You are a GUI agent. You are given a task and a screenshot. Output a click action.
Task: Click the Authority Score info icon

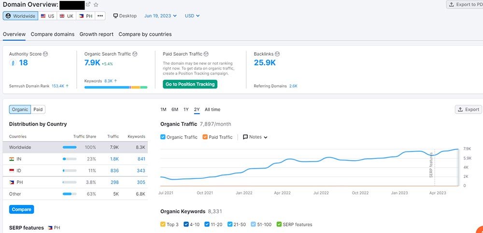45,54
